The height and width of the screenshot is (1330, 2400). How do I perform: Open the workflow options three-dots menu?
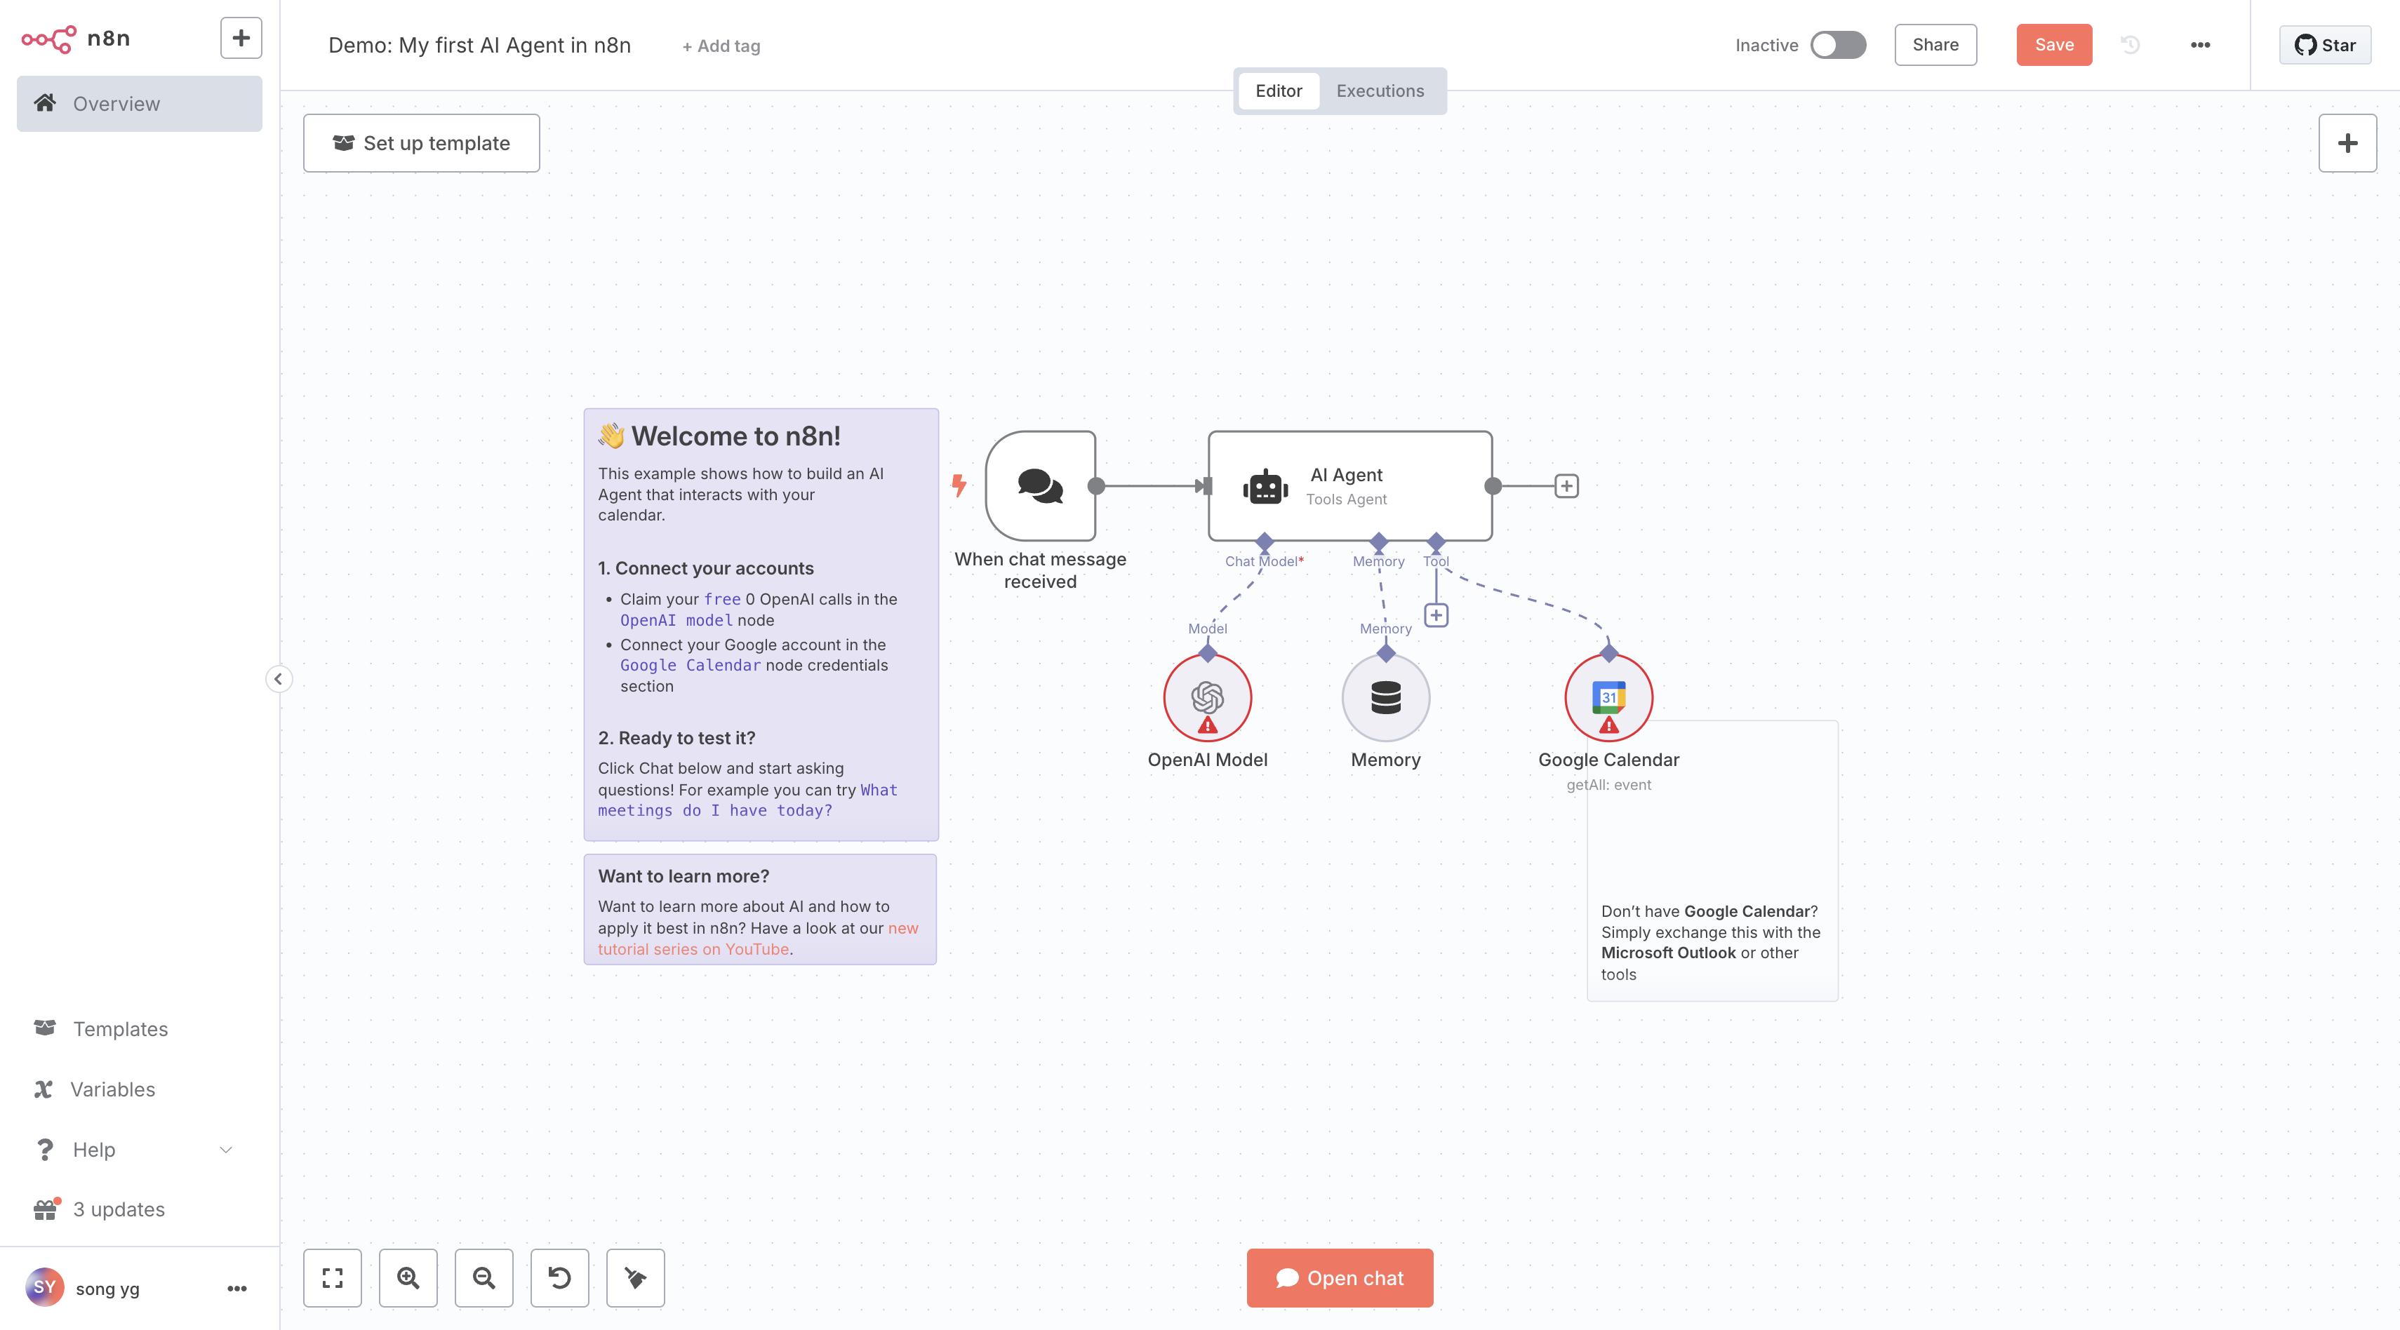[2200, 45]
